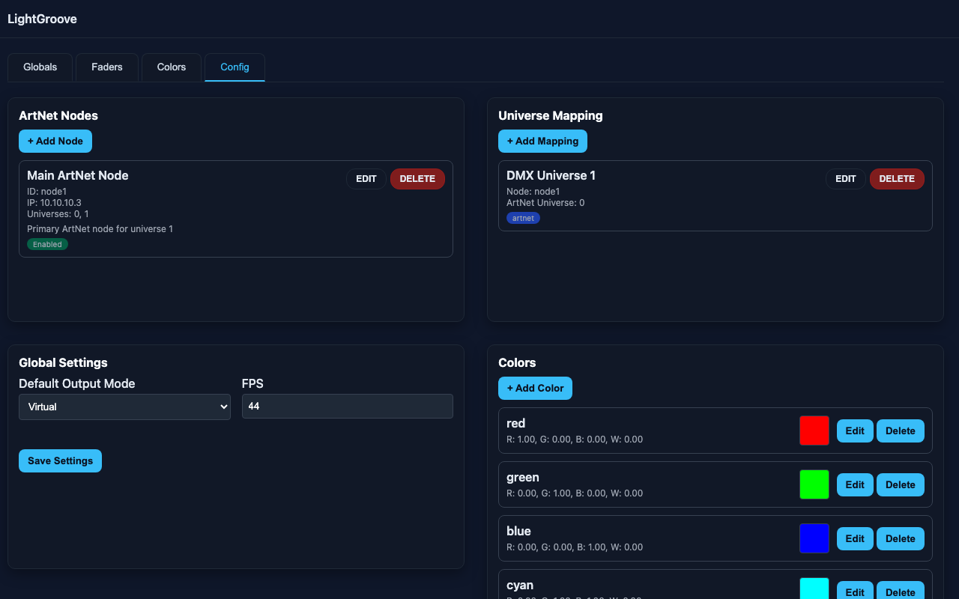
Task: Click the red color swatch
Action: [814, 431]
